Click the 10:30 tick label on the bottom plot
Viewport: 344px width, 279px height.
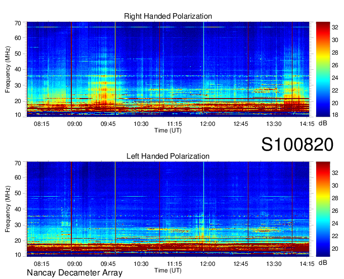point(141,264)
